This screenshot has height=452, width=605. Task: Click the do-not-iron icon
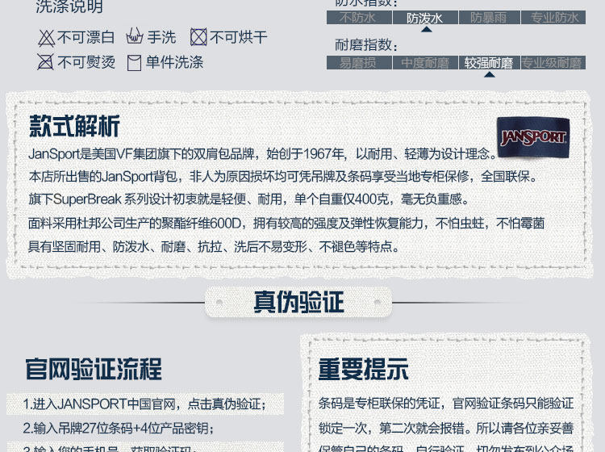pyautogui.click(x=45, y=62)
